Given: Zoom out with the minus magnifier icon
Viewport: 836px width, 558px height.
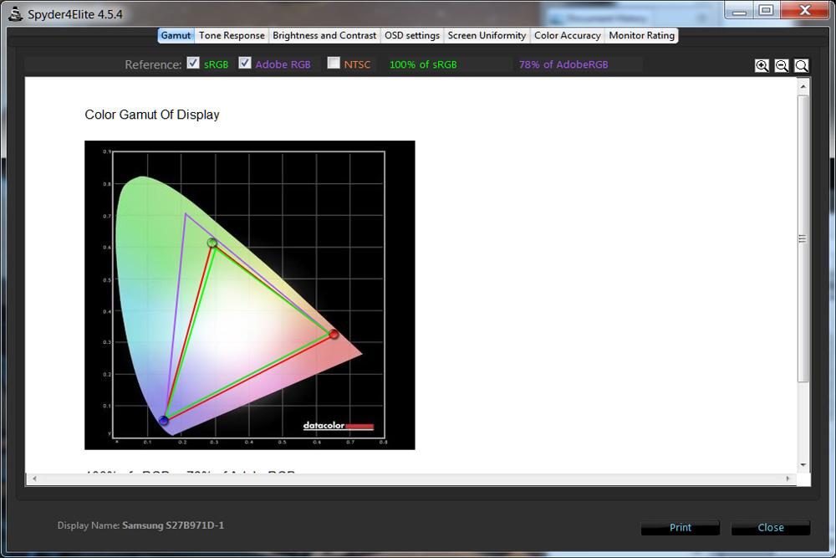Looking at the screenshot, I should pos(782,65).
